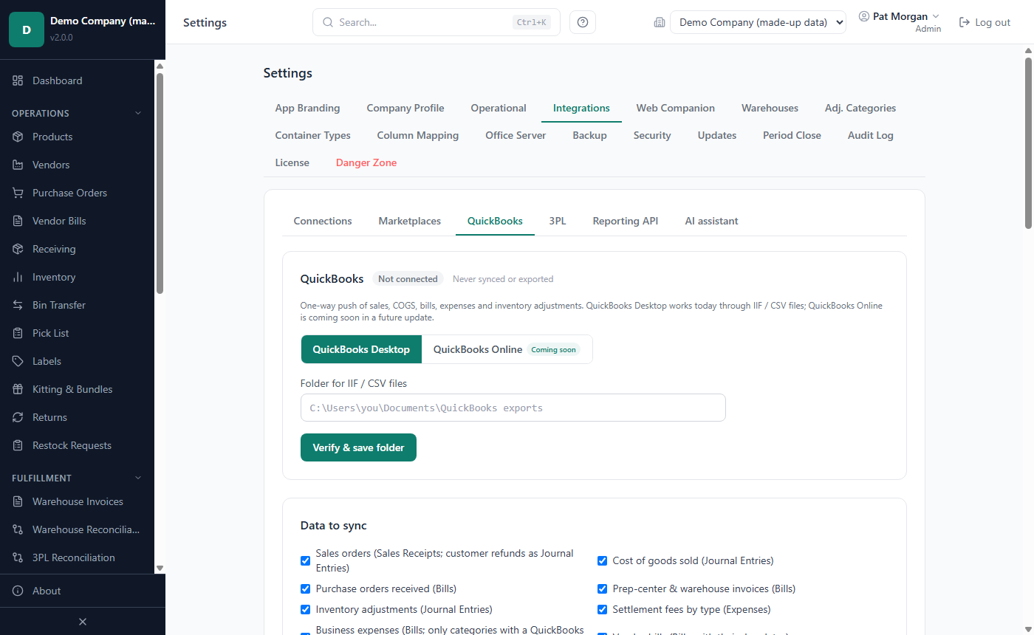Viewport: 1034px width, 635px height.
Task: Uncheck Cost of goods sold checkbox
Action: pos(602,560)
